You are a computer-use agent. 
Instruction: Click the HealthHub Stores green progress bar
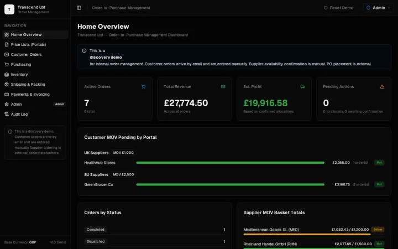tap(230, 163)
